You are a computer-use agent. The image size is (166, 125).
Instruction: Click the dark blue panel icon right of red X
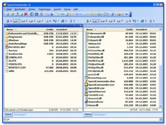32,14
